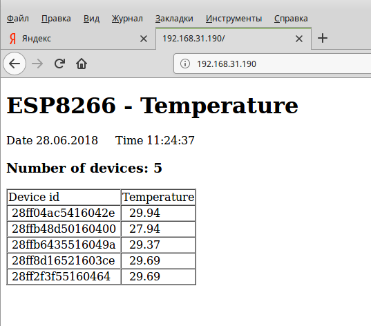Close the Яндекс tab
This screenshot has height=326, width=371.
click(144, 39)
